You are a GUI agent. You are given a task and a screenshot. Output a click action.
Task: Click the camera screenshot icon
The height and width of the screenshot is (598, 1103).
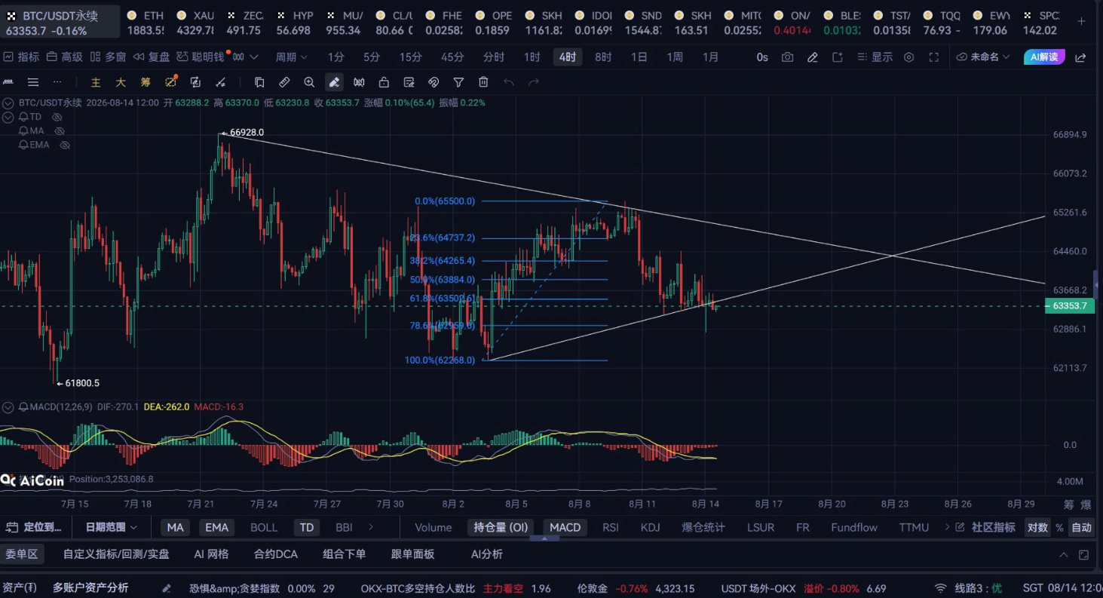click(x=787, y=57)
